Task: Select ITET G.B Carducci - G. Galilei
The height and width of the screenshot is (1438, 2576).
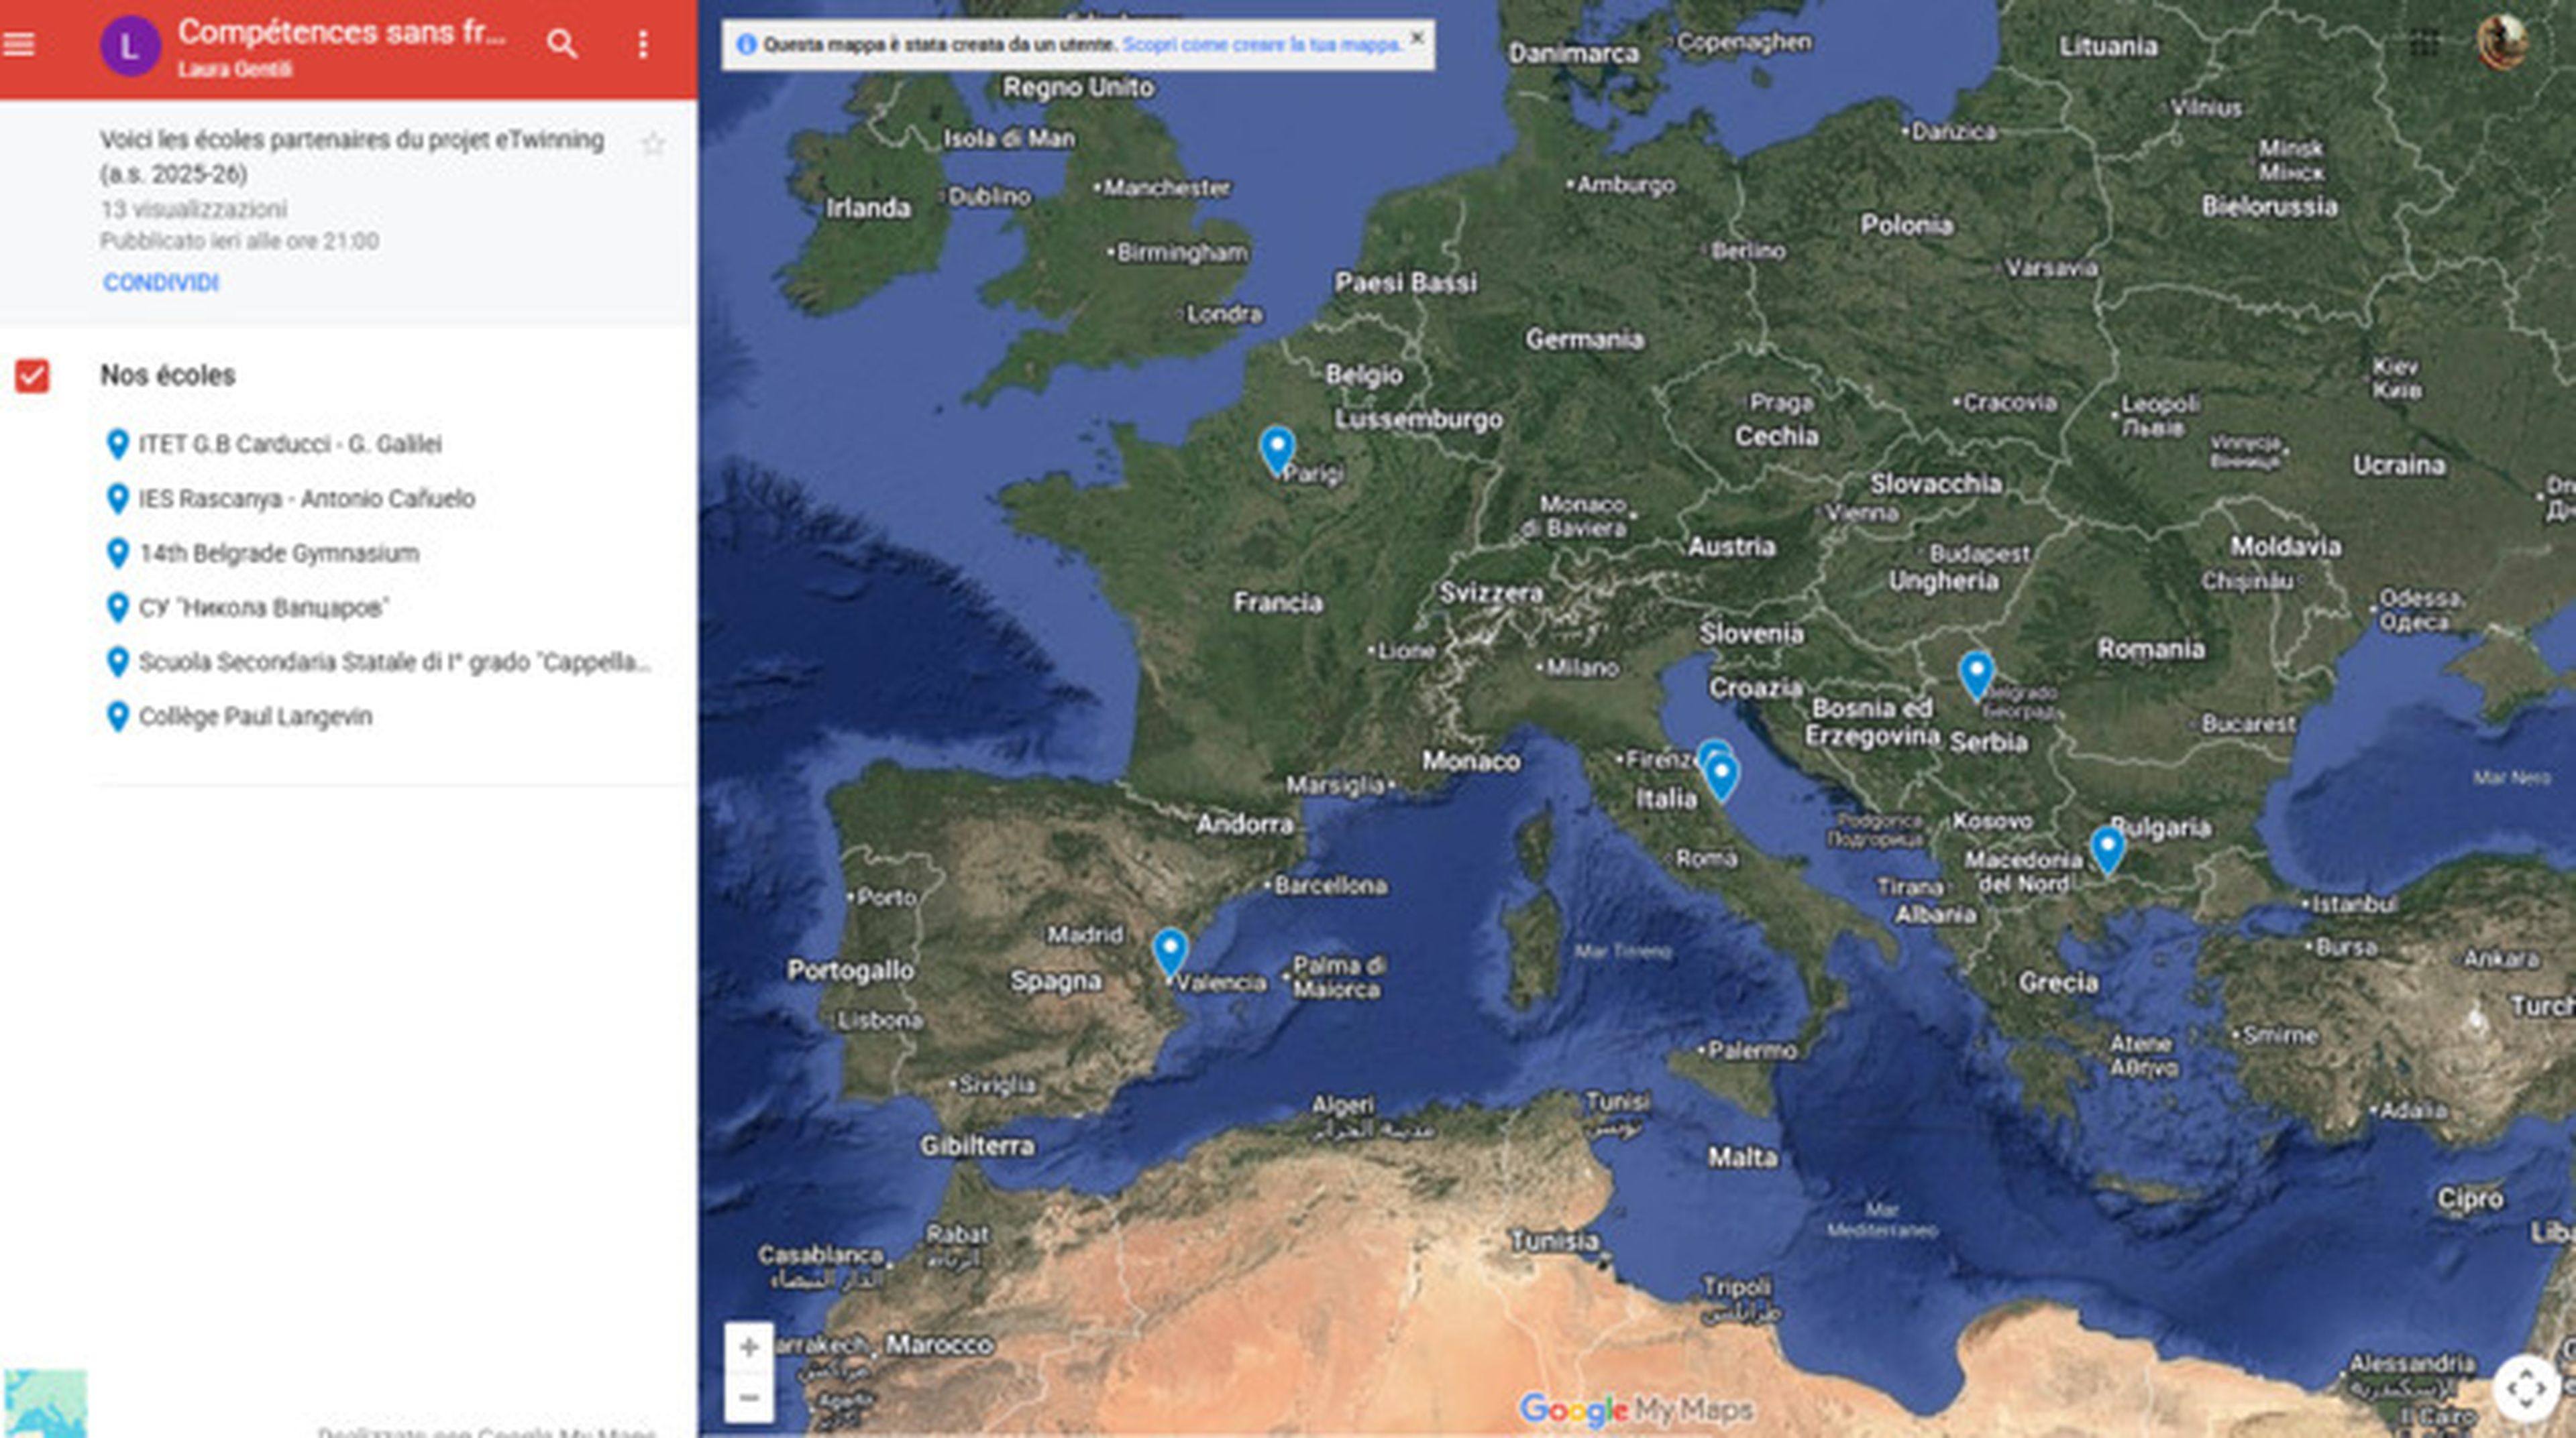Action: click(x=289, y=444)
